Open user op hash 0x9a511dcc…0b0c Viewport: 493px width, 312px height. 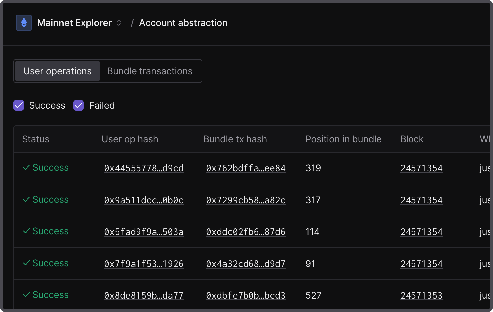click(x=143, y=200)
